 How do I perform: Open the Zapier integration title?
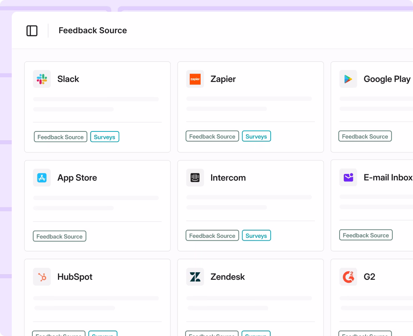(x=223, y=79)
